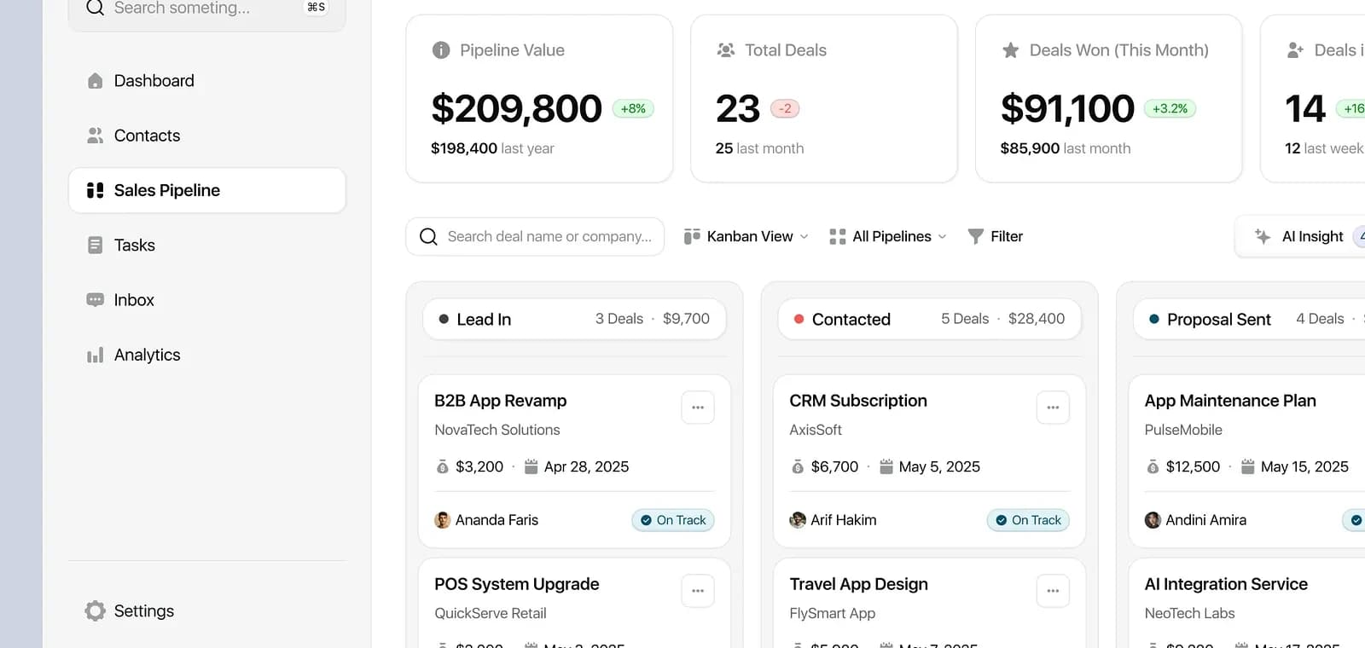Image resolution: width=1365 pixels, height=648 pixels.
Task: Click the Lead In column header
Action: [x=574, y=319]
